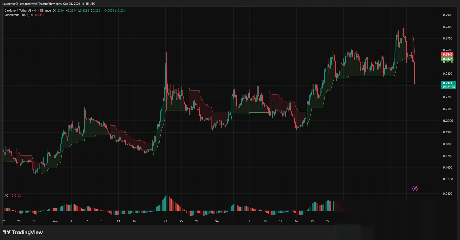Click the 0.2400 price scale label
The width and height of the screenshot is (460, 240).
447,74
